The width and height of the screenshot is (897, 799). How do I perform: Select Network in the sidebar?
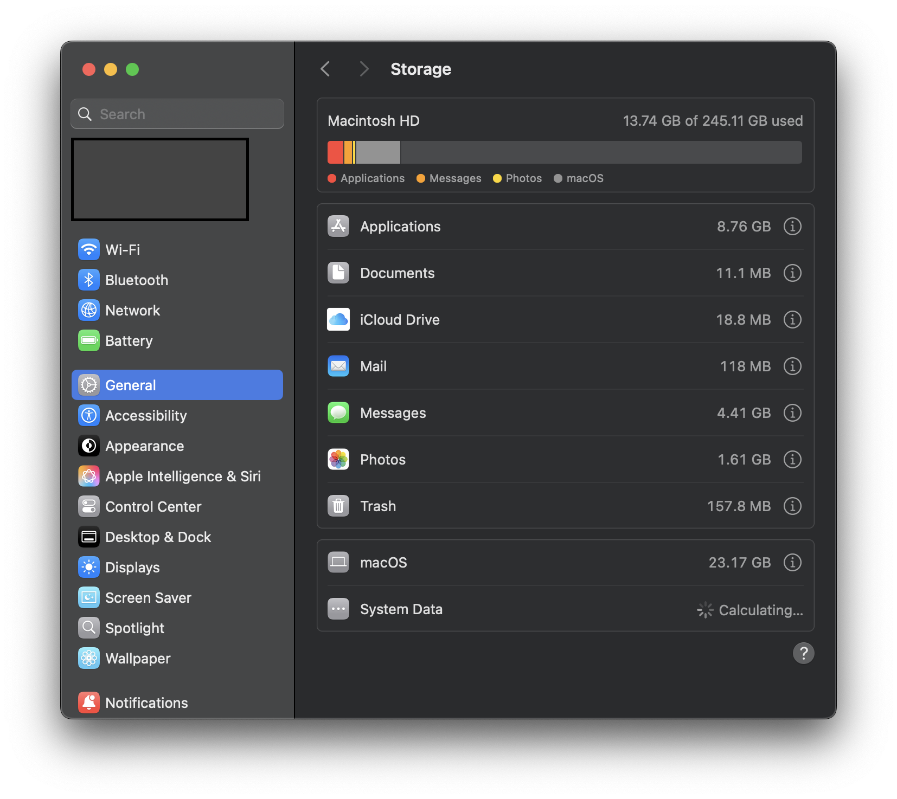click(177, 310)
